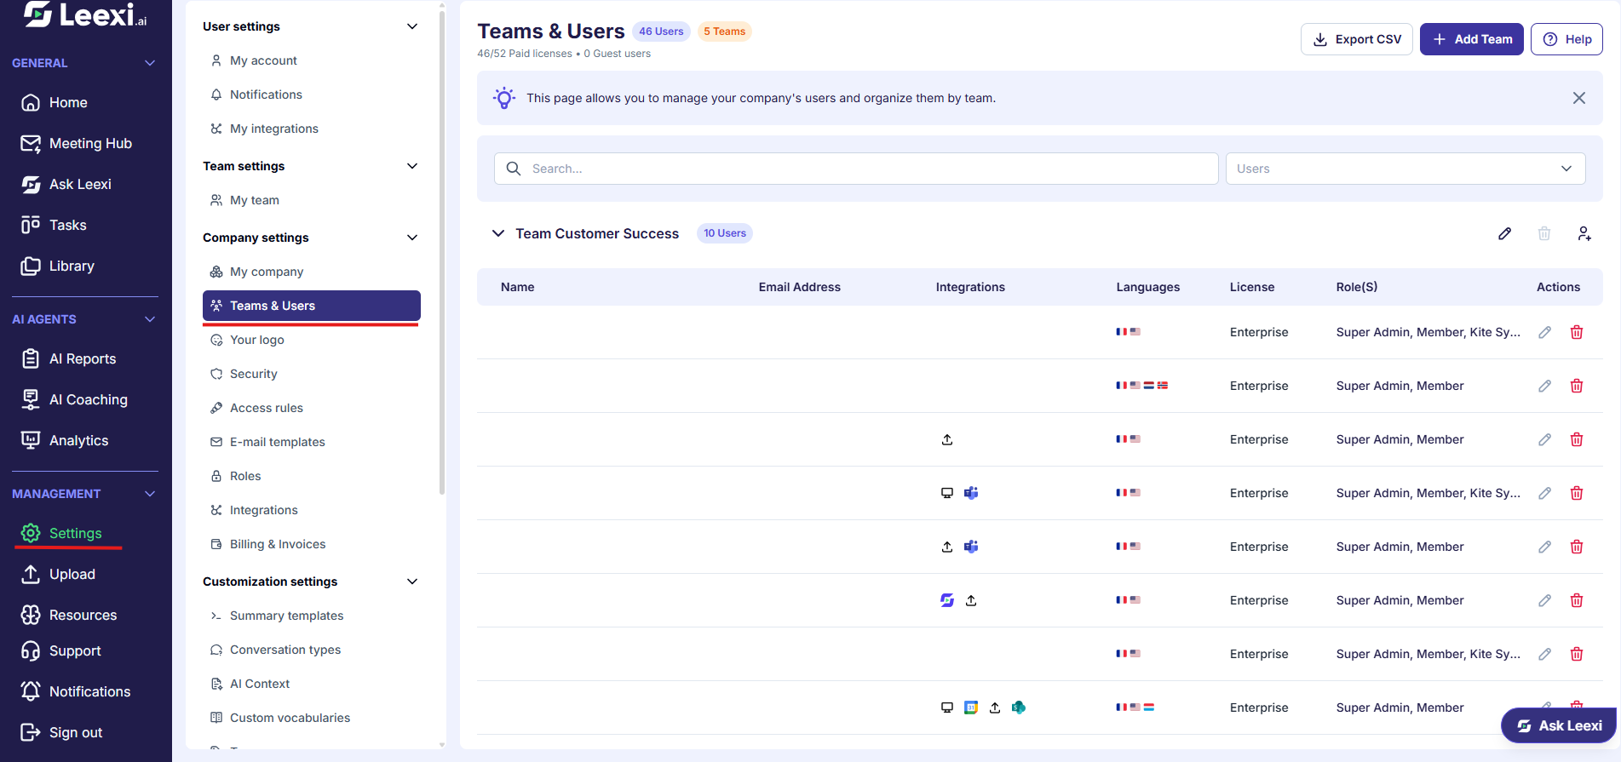Collapse Team settings group
Screen dimensions: 1621x762
tap(412, 166)
